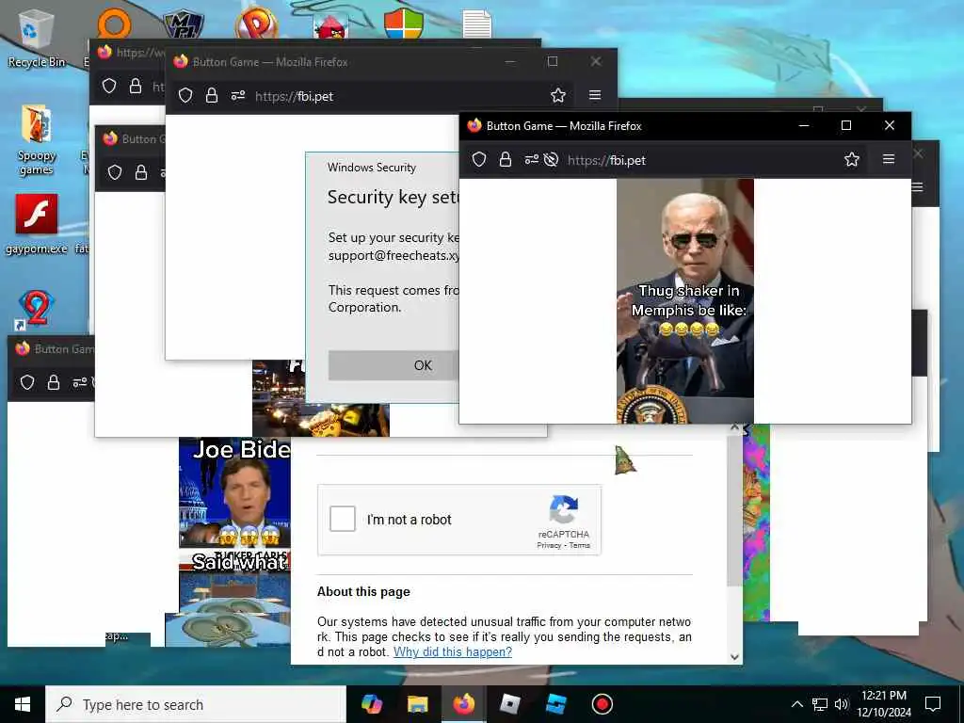
Task: Open the 12:21 PM clock and calendar
Action: tap(883, 704)
